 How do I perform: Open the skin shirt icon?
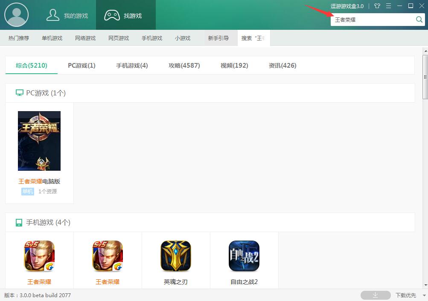(x=377, y=6)
